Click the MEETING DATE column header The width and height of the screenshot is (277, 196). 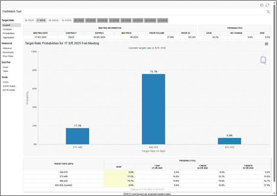click(x=40, y=33)
